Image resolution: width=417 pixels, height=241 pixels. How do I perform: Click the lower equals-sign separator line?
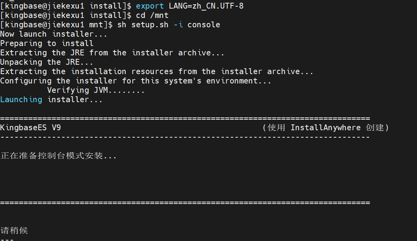pyautogui.click(x=185, y=203)
